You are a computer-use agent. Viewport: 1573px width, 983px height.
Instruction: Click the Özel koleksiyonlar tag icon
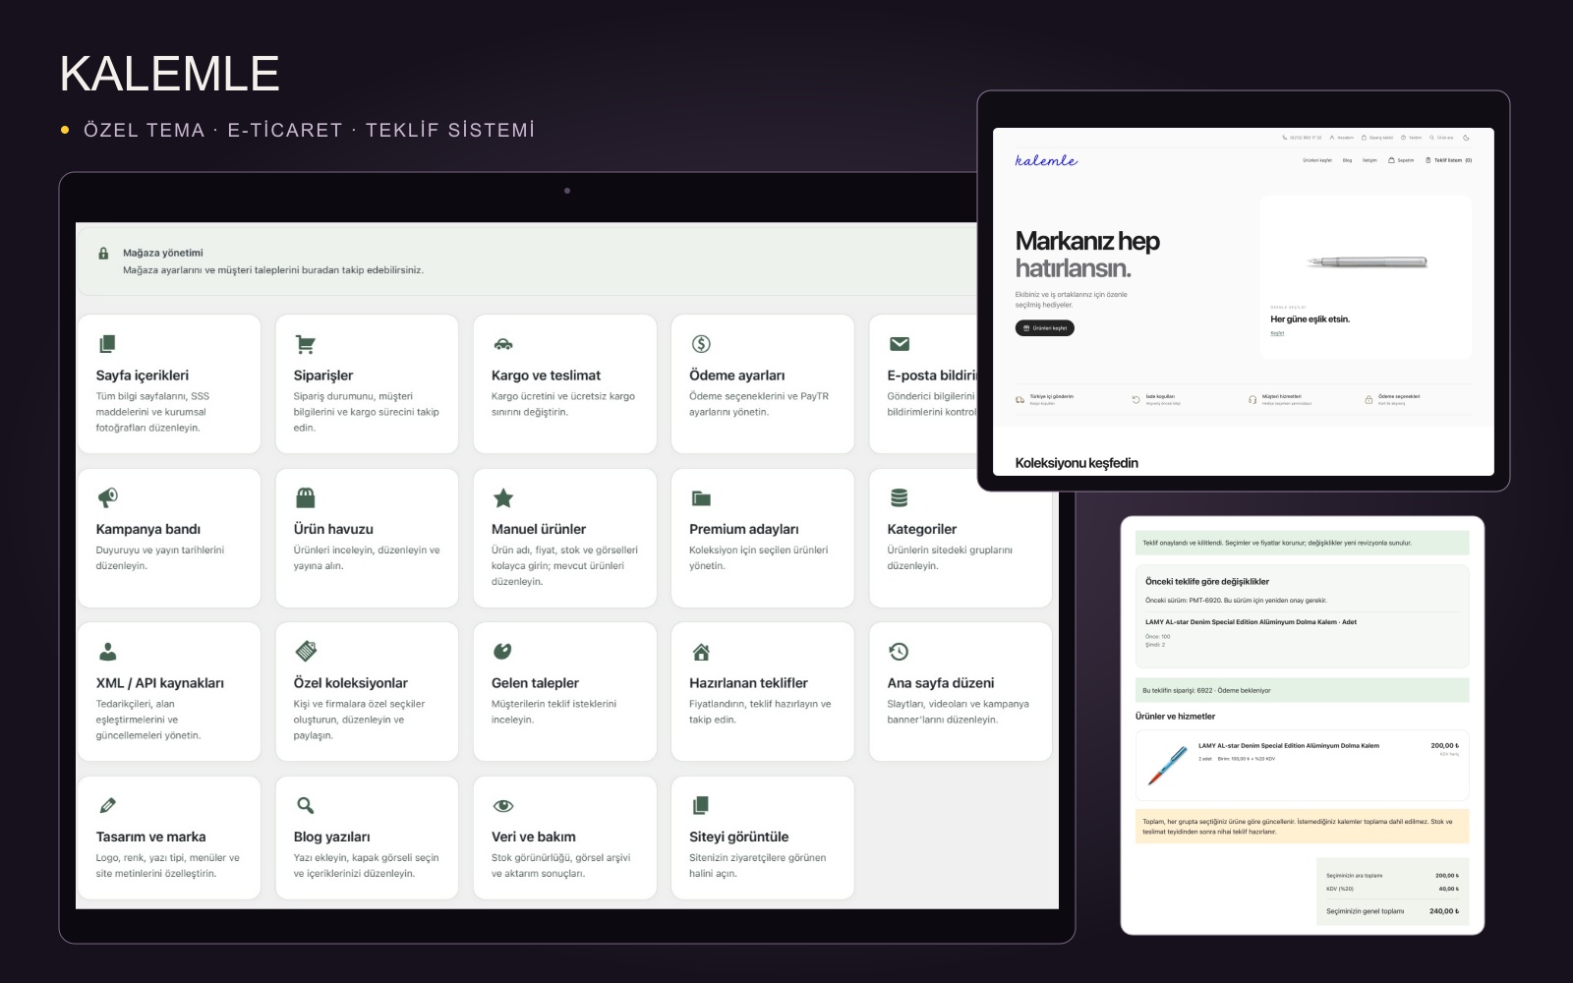(306, 651)
